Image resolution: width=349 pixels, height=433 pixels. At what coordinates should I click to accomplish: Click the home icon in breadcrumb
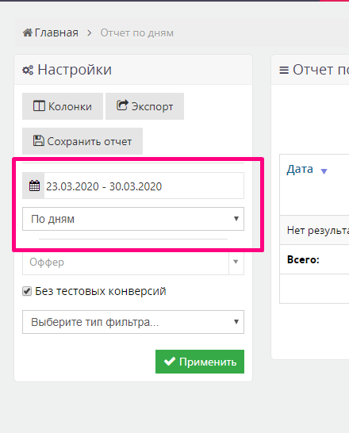[x=27, y=33]
